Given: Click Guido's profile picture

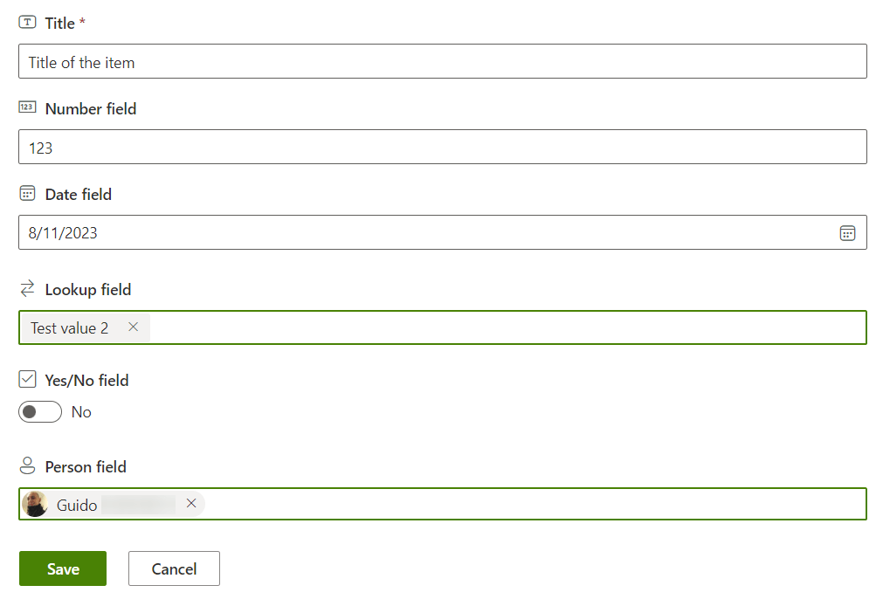Looking at the screenshot, I should [35, 505].
